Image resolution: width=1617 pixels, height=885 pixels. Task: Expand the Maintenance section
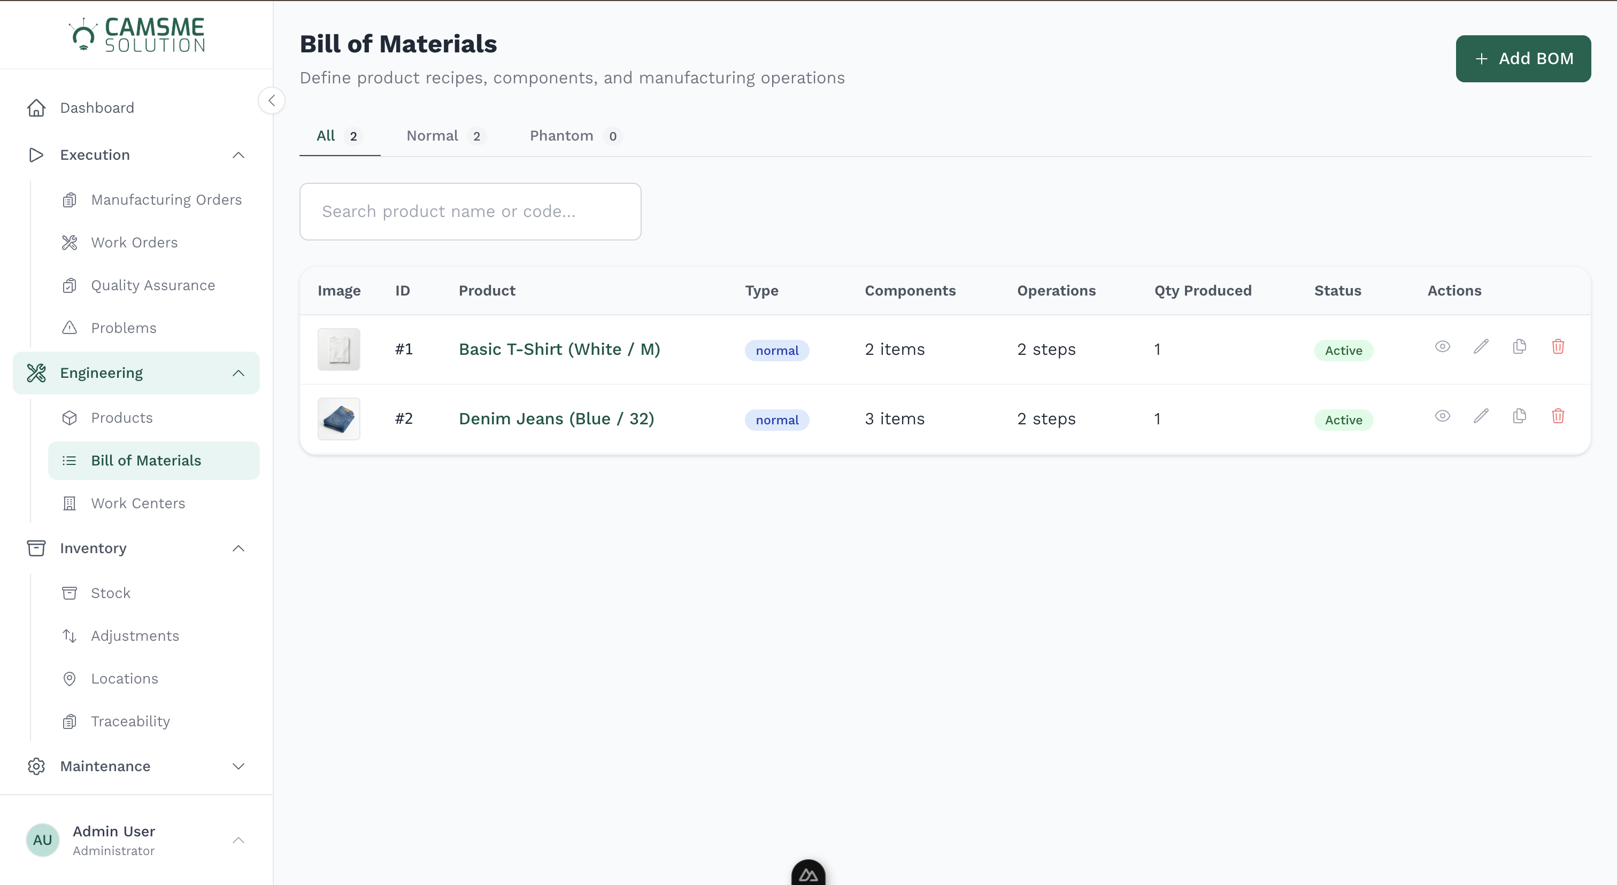click(x=238, y=766)
